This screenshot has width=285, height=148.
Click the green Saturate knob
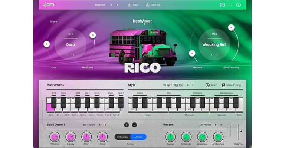tap(186, 137)
